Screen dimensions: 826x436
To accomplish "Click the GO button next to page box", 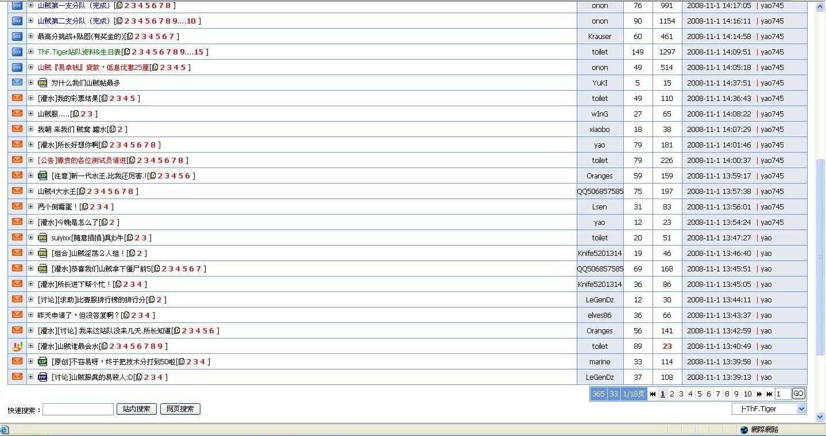I will pos(798,394).
